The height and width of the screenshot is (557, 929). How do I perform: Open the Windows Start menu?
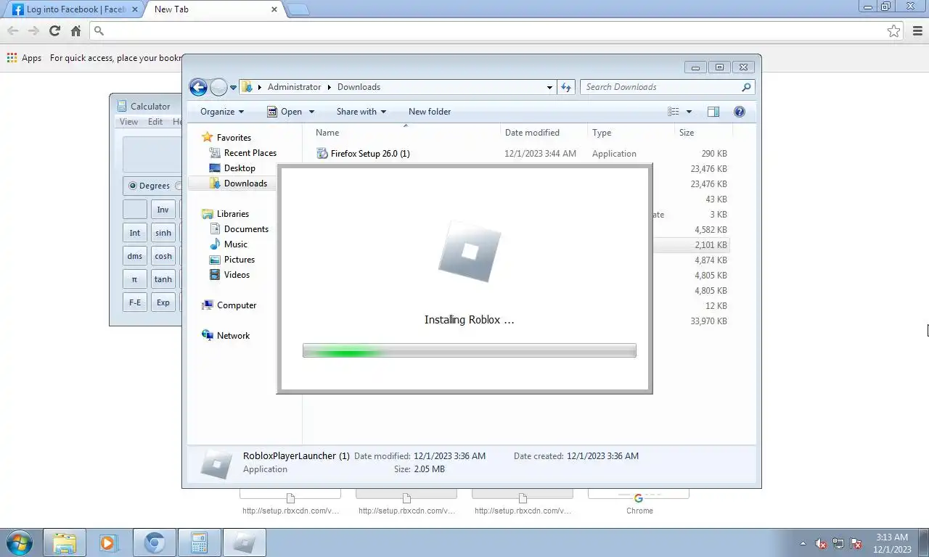[x=20, y=542]
